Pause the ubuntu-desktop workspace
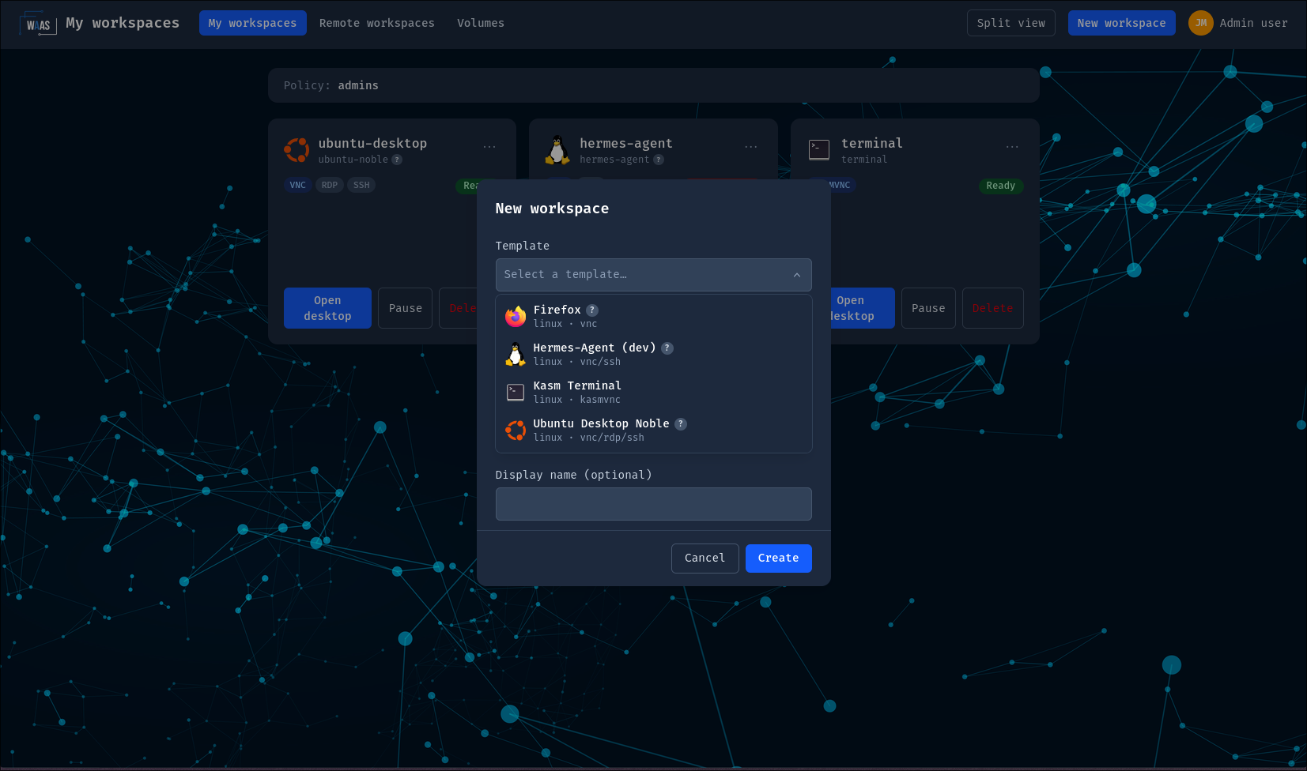Image resolution: width=1307 pixels, height=771 pixels. click(x=405, y=308)
